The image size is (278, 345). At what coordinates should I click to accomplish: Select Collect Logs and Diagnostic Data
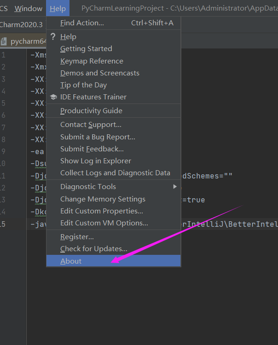[x=114, y=173]
